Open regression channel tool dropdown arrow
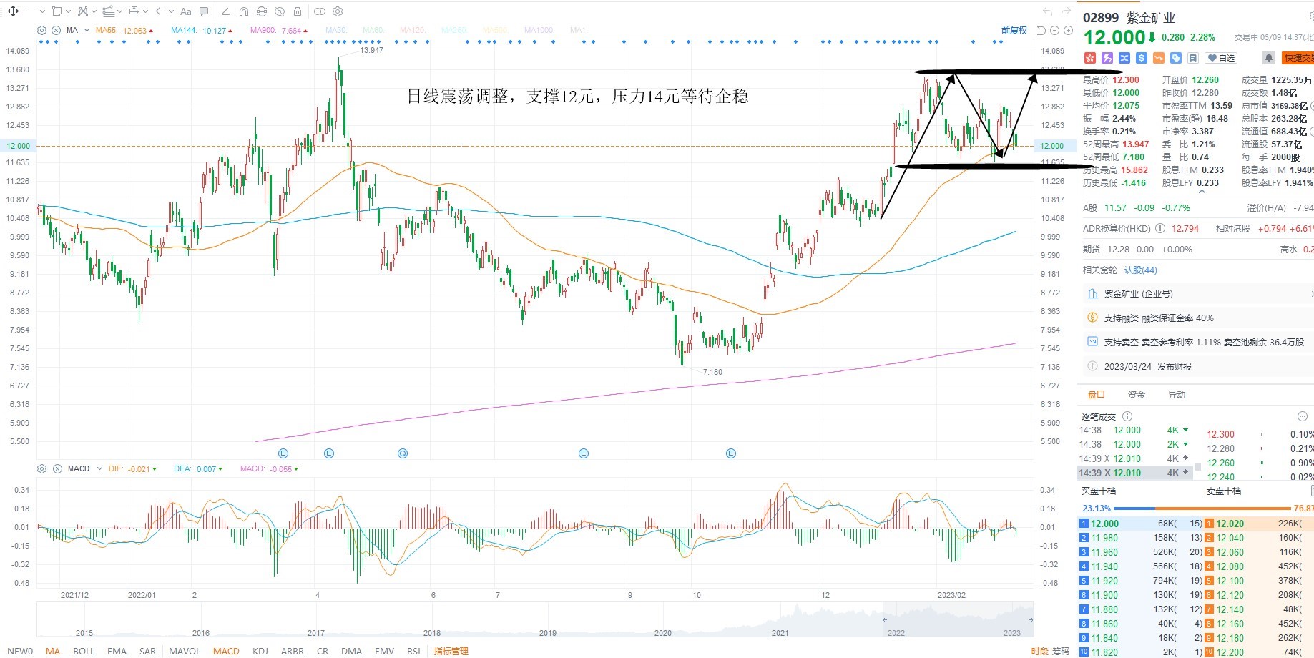 coord(119,11)
